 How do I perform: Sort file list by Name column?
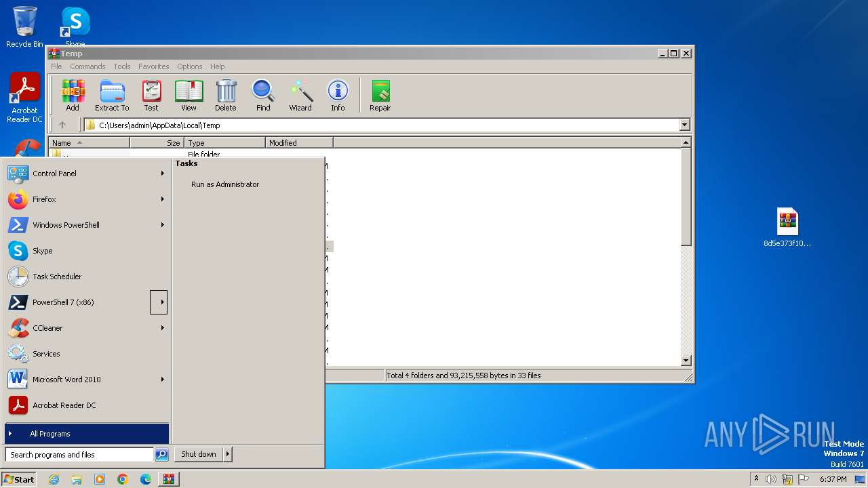tap(89, 143)
